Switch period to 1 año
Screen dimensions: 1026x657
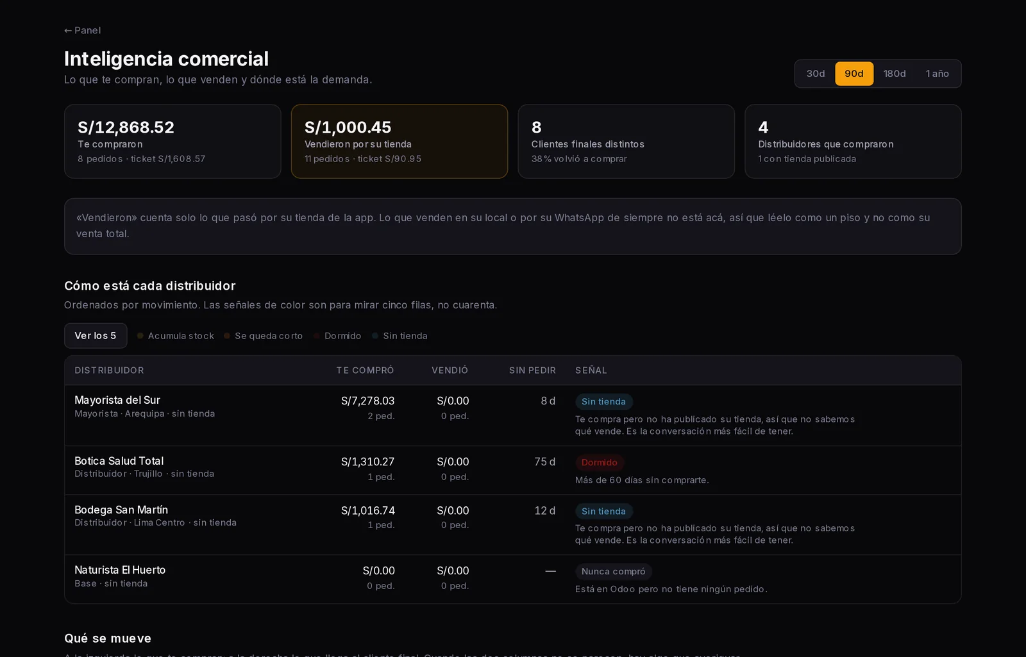(x=938, y=74)
